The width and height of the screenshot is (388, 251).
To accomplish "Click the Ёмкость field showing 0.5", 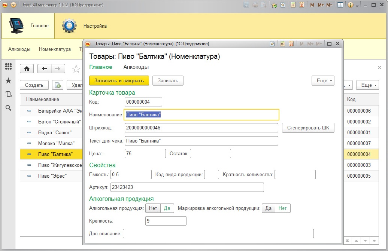I will 131,174.
